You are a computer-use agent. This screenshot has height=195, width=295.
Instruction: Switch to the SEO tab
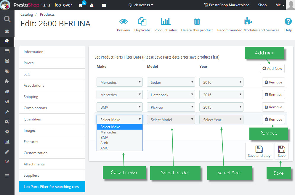click(x=52, y=74)
